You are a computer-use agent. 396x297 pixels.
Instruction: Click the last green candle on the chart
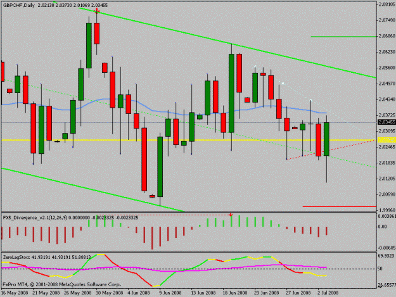coord(326,139)
